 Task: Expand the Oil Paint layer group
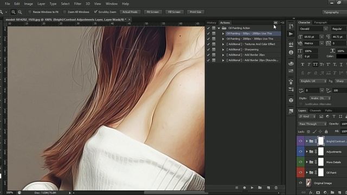tap(307, 172)
